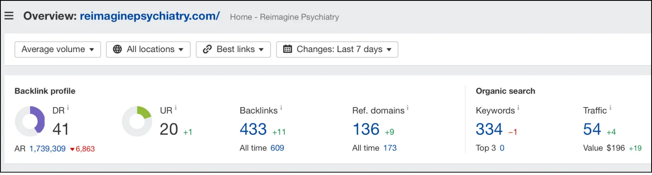This screenshot has width=652, height=175.
Task: Expand the Average volume dropdown
Action: (57, 49)
